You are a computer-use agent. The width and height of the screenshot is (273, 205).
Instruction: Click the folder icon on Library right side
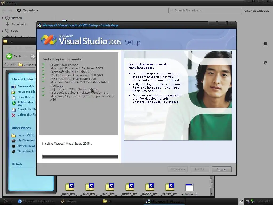pos(265,44)
